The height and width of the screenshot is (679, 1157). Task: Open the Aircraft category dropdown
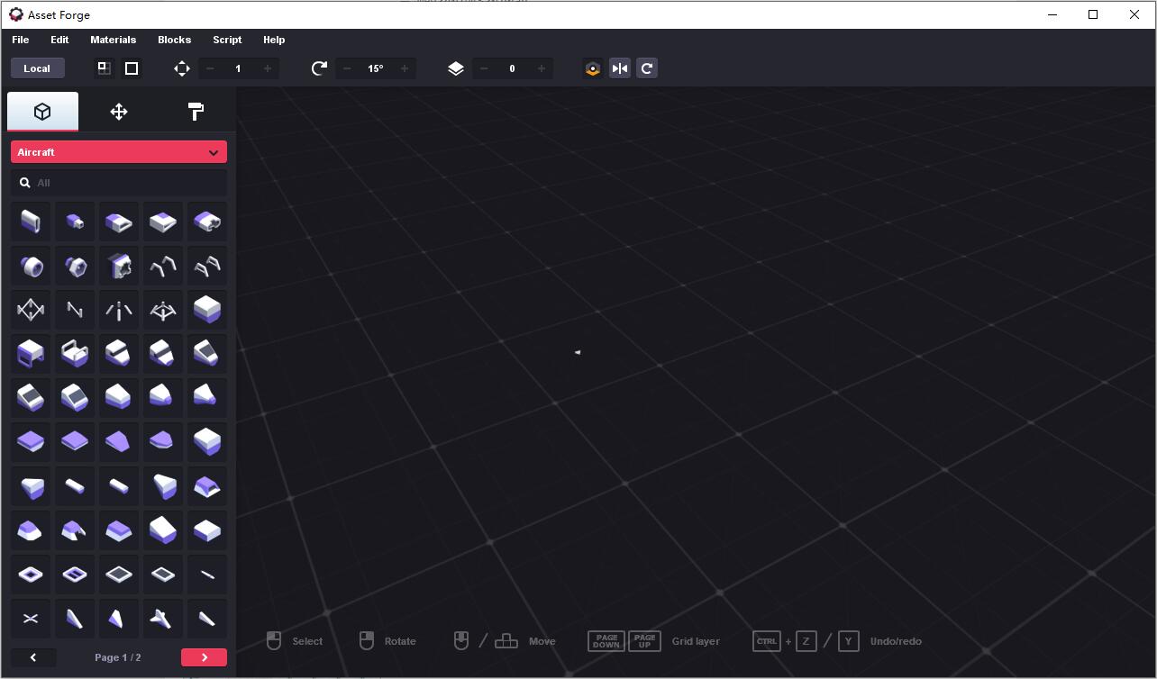pyautogui.click(x=118, y=151)
